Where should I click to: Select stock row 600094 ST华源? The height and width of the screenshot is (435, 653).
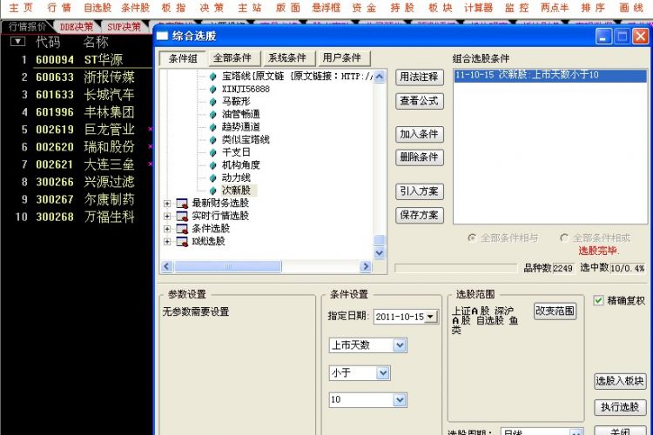[x=77, y=59]
